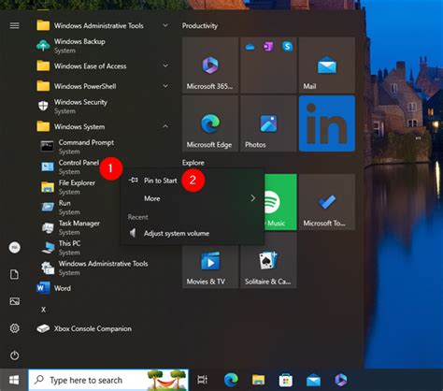Click the Explore group heading

193,163
